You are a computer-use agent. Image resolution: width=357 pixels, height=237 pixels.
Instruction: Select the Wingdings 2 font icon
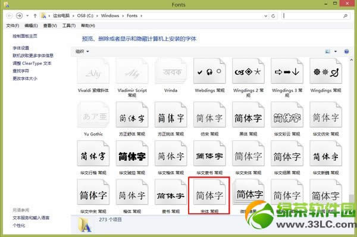point(248,71)
